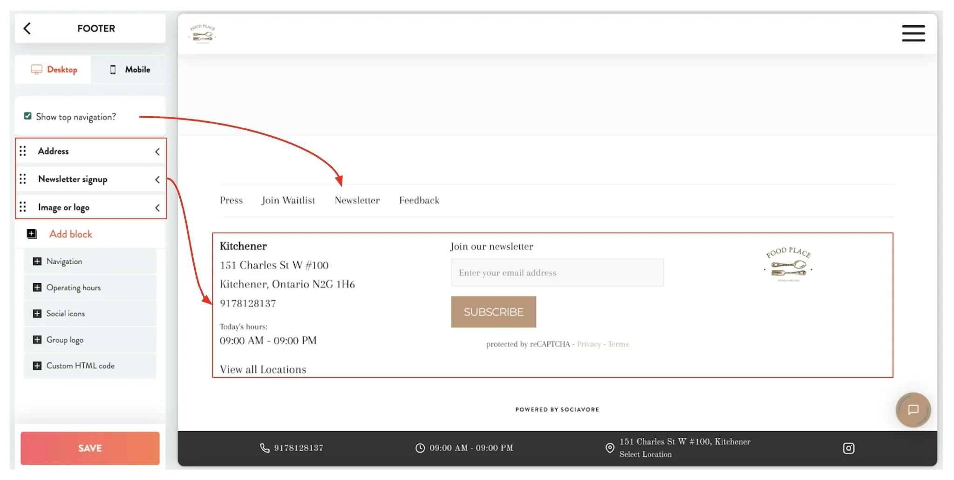
Task: Click the SUBSCRIBE button
Action: pyautogui.click(x=493, y=312)
